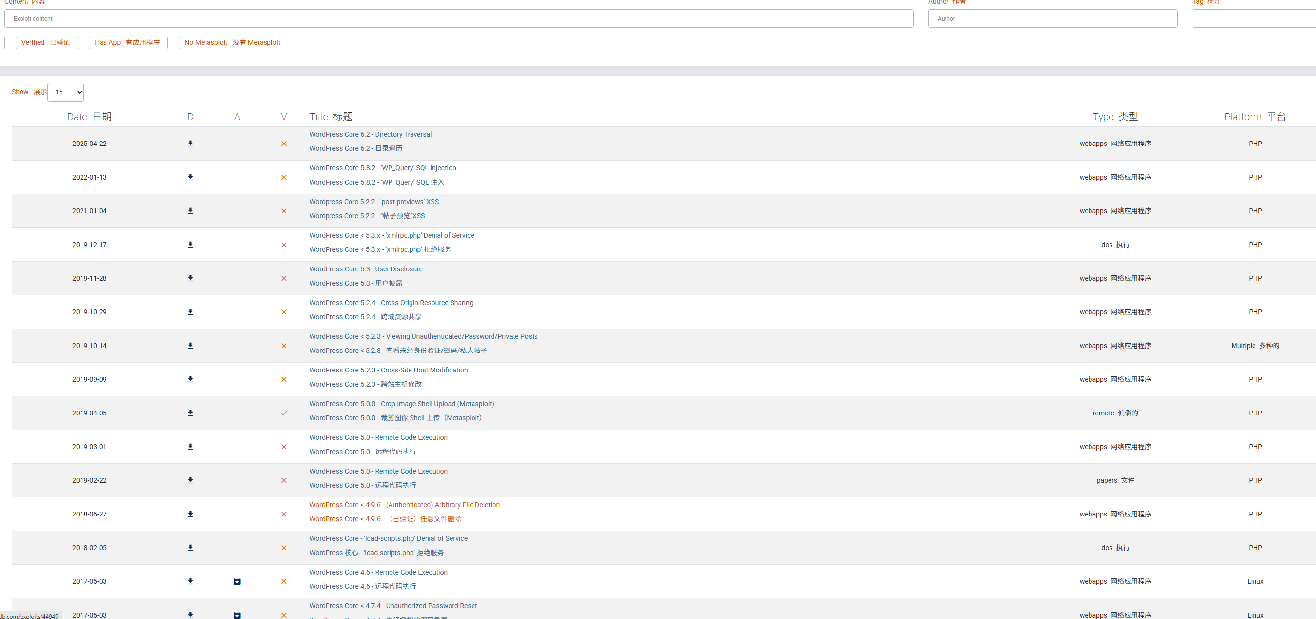Focus the Tag input field

[1254, 19]
